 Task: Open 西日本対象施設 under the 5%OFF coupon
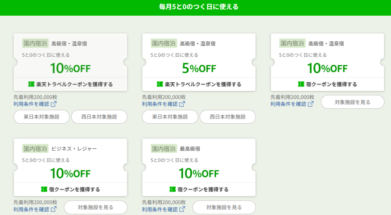click(228, 117)
